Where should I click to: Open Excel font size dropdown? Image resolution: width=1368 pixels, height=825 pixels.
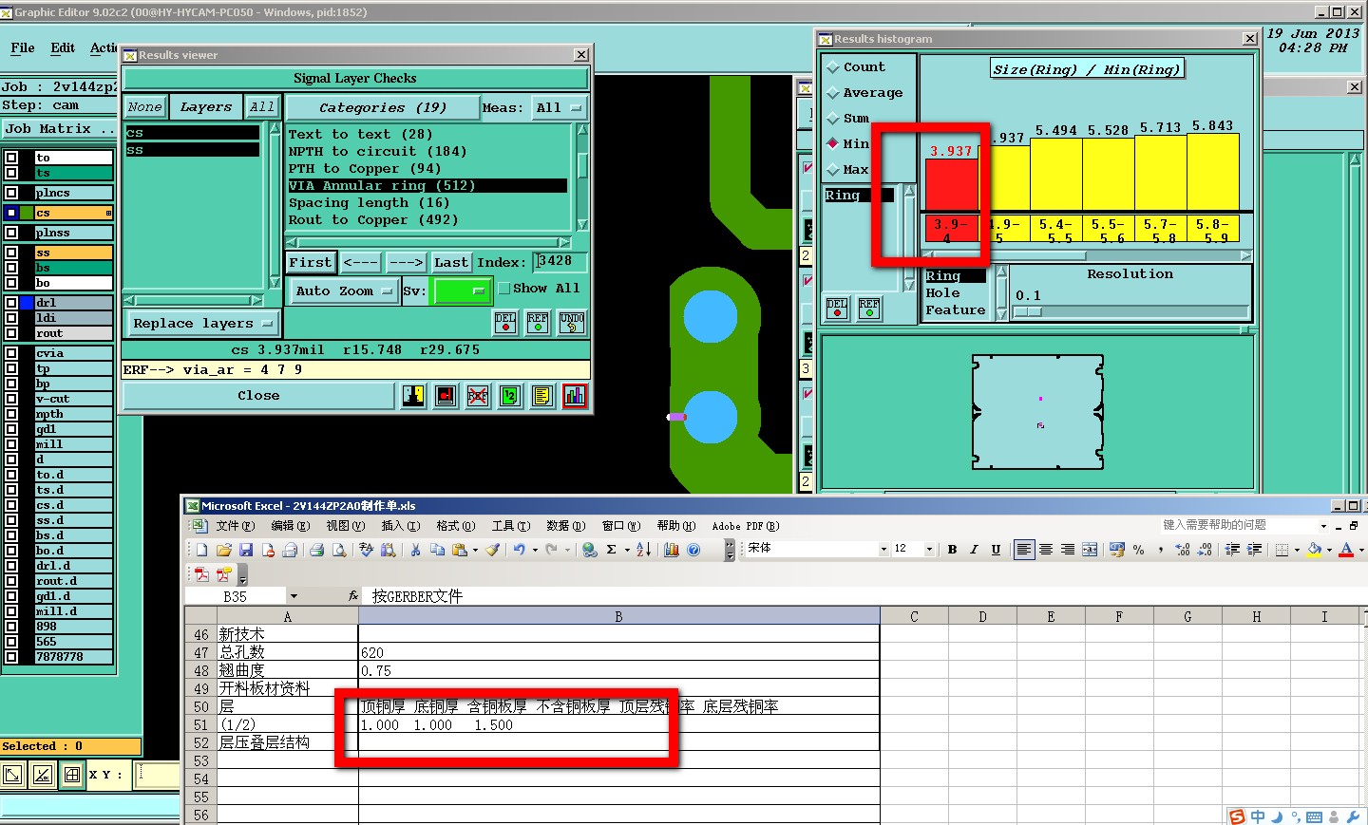coord(929,550)
